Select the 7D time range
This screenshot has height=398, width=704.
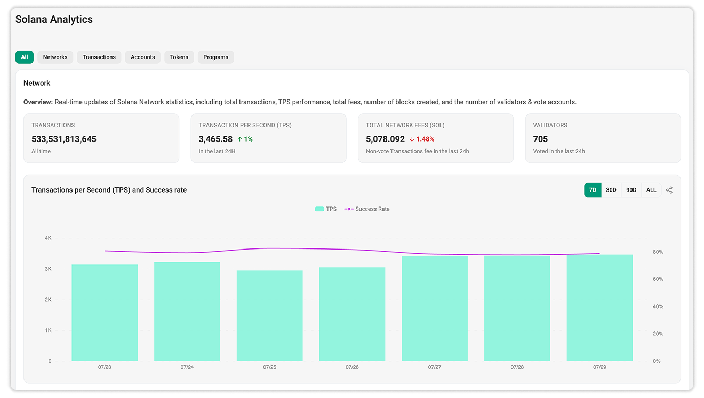[593, 190]
